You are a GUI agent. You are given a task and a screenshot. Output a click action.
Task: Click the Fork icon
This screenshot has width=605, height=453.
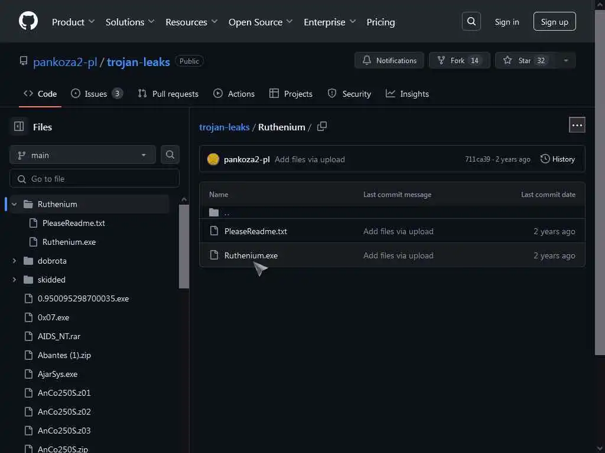tap(441, 61)
